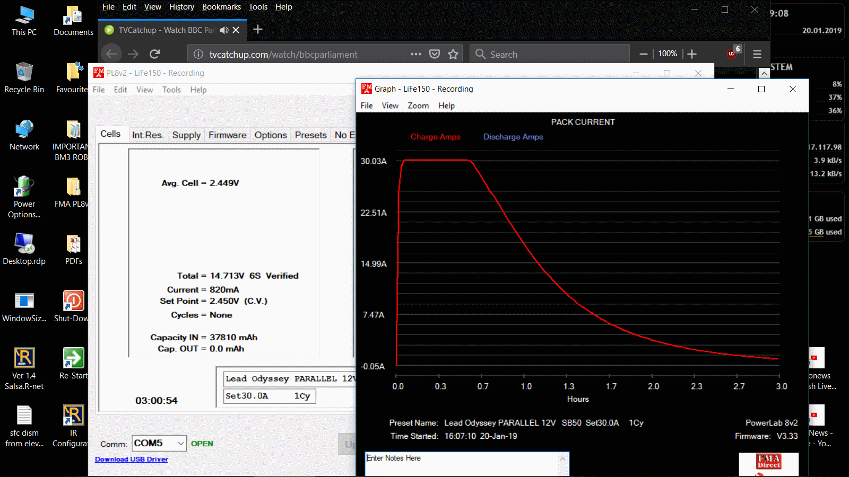
Task: Zoom in using the plus button
Action: coord(692,54)
